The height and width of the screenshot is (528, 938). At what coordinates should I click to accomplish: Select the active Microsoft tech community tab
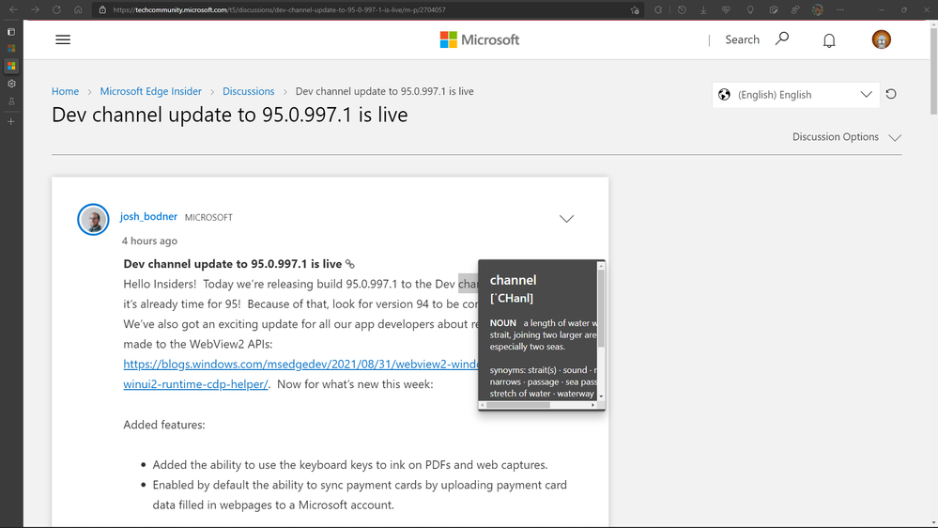(x=11, y=66)
